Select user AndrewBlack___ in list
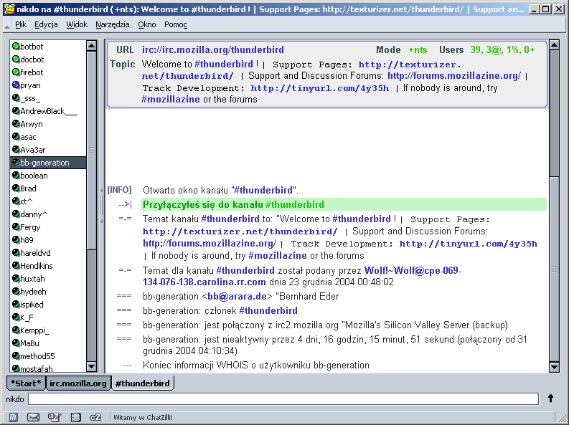Image resolution: width=569 pixels, height=425 pixels. point(48,111)
